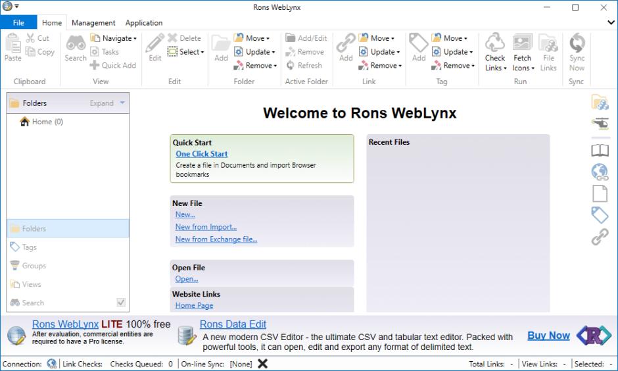Click New from Exchange file... link
Image resolution: width=618 pixels, height=371 pixels.
(216, 239)
